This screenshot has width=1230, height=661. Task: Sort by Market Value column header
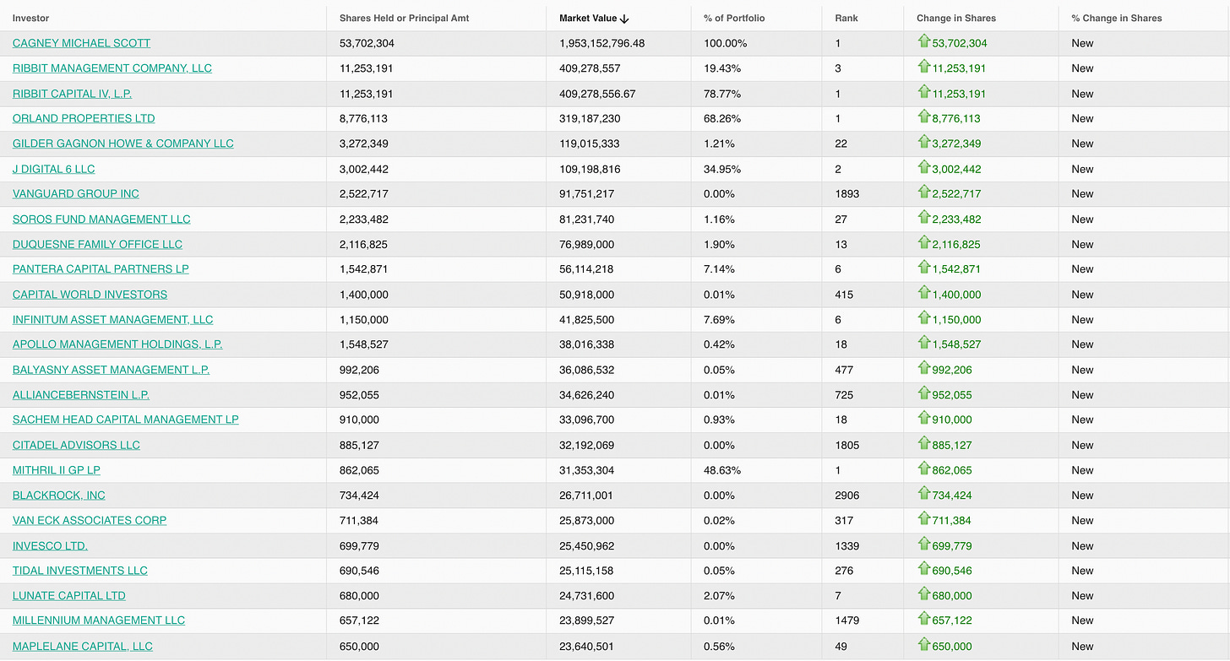587,18
